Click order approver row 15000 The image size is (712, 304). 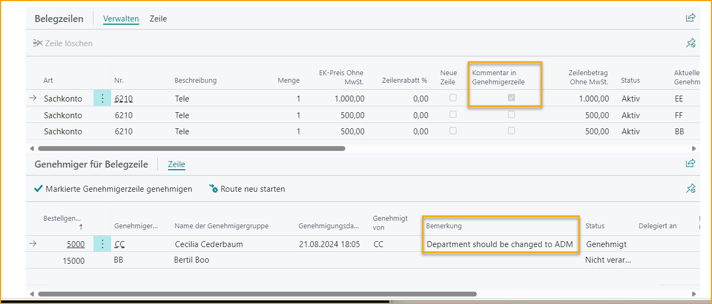74,260
